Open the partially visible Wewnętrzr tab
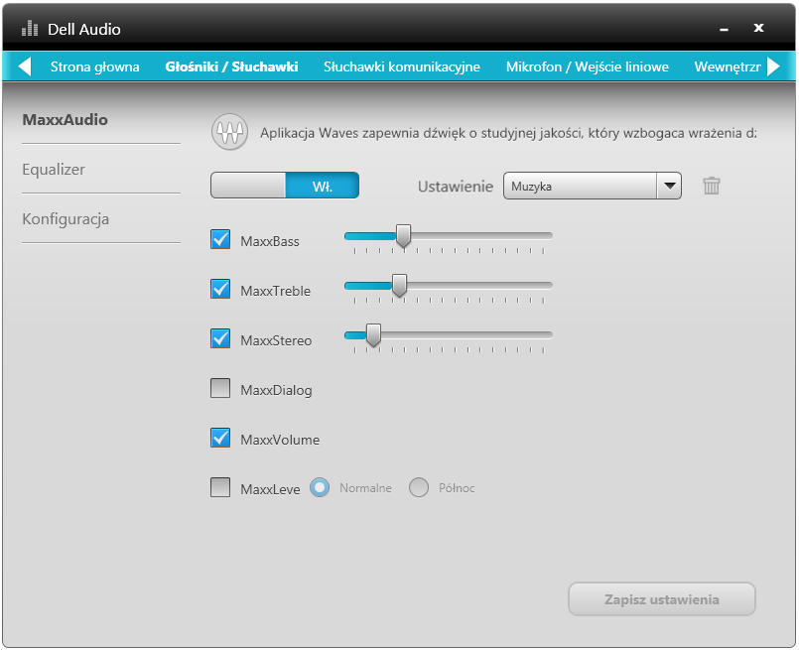The image size is (799, 650). click(x=728, y=66)
